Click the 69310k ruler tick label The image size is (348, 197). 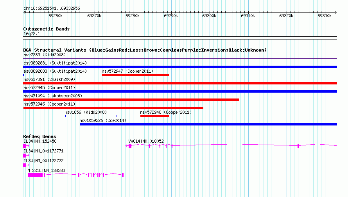[248, 16]
